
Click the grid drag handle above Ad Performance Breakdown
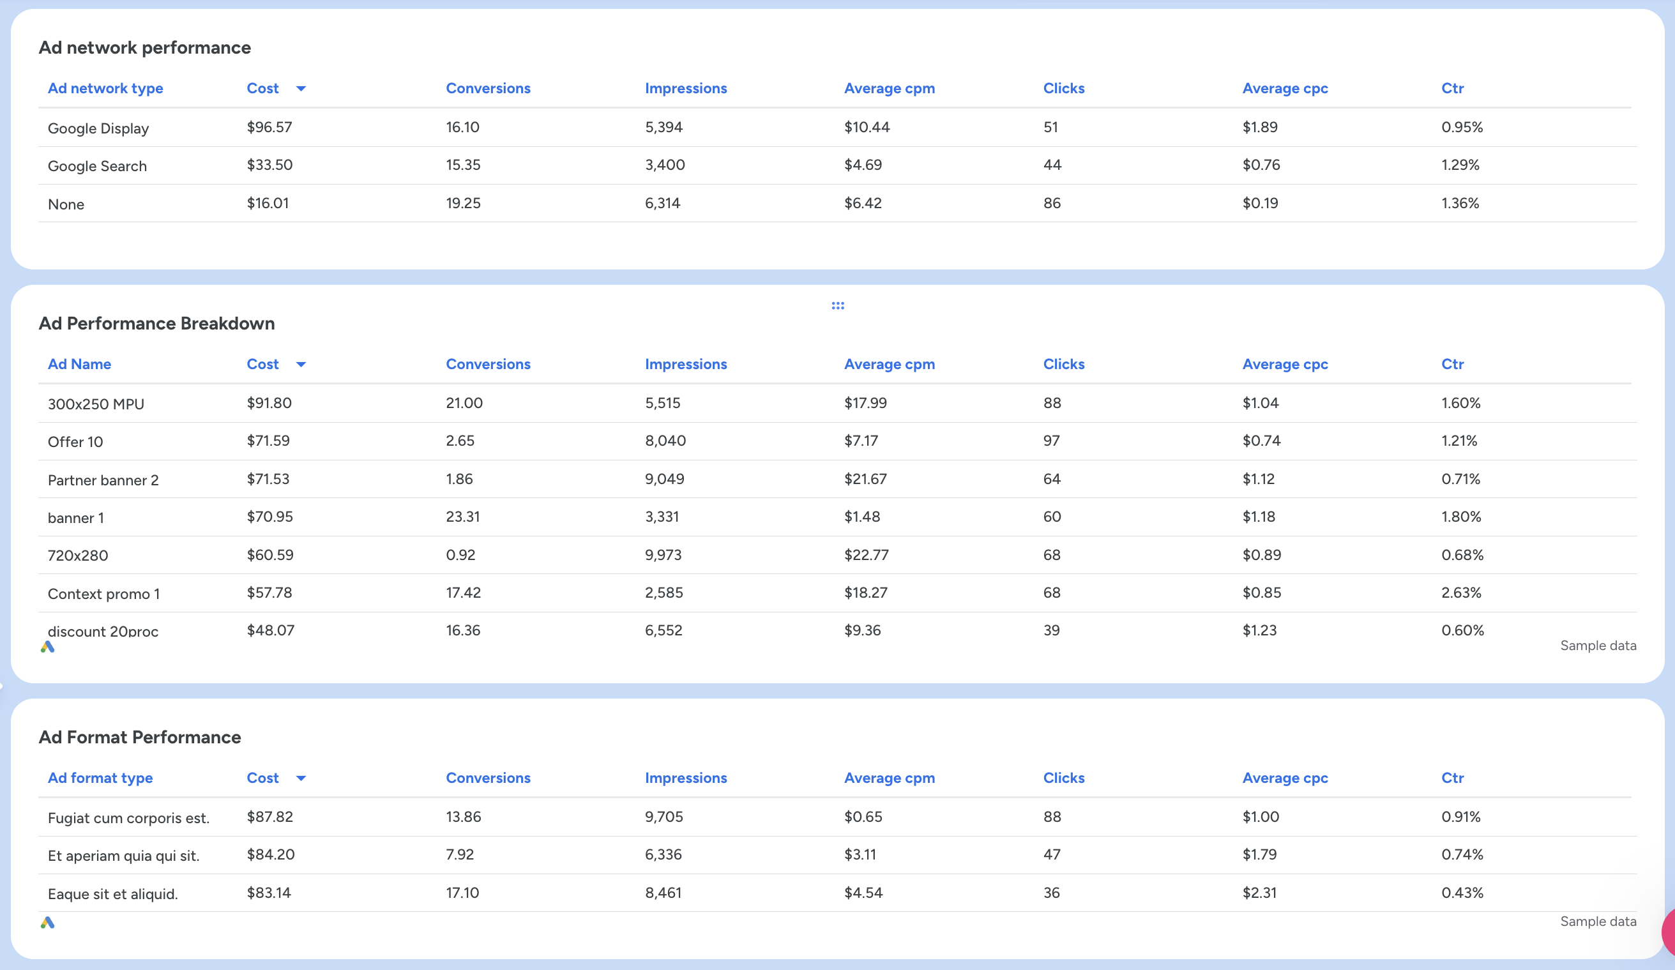[x=838, y=305]
